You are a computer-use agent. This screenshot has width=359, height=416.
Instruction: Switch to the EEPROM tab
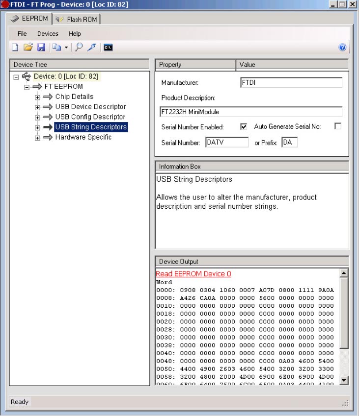pyautogui.click(x=29, y=19)
